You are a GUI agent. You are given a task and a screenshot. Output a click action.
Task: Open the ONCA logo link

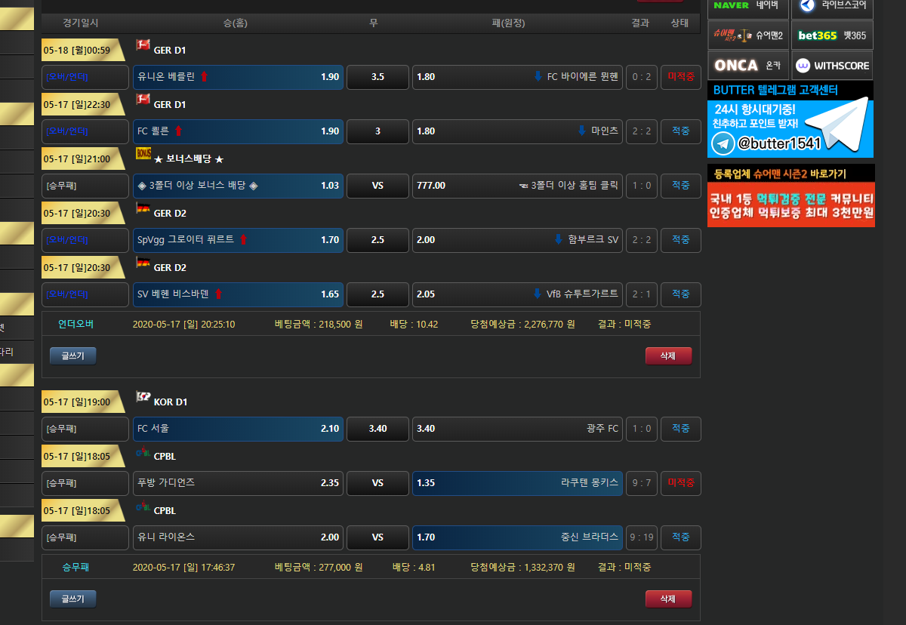(735, 66)
